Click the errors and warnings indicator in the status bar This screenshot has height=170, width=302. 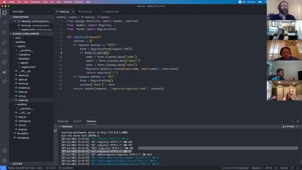tap(51, 168)
